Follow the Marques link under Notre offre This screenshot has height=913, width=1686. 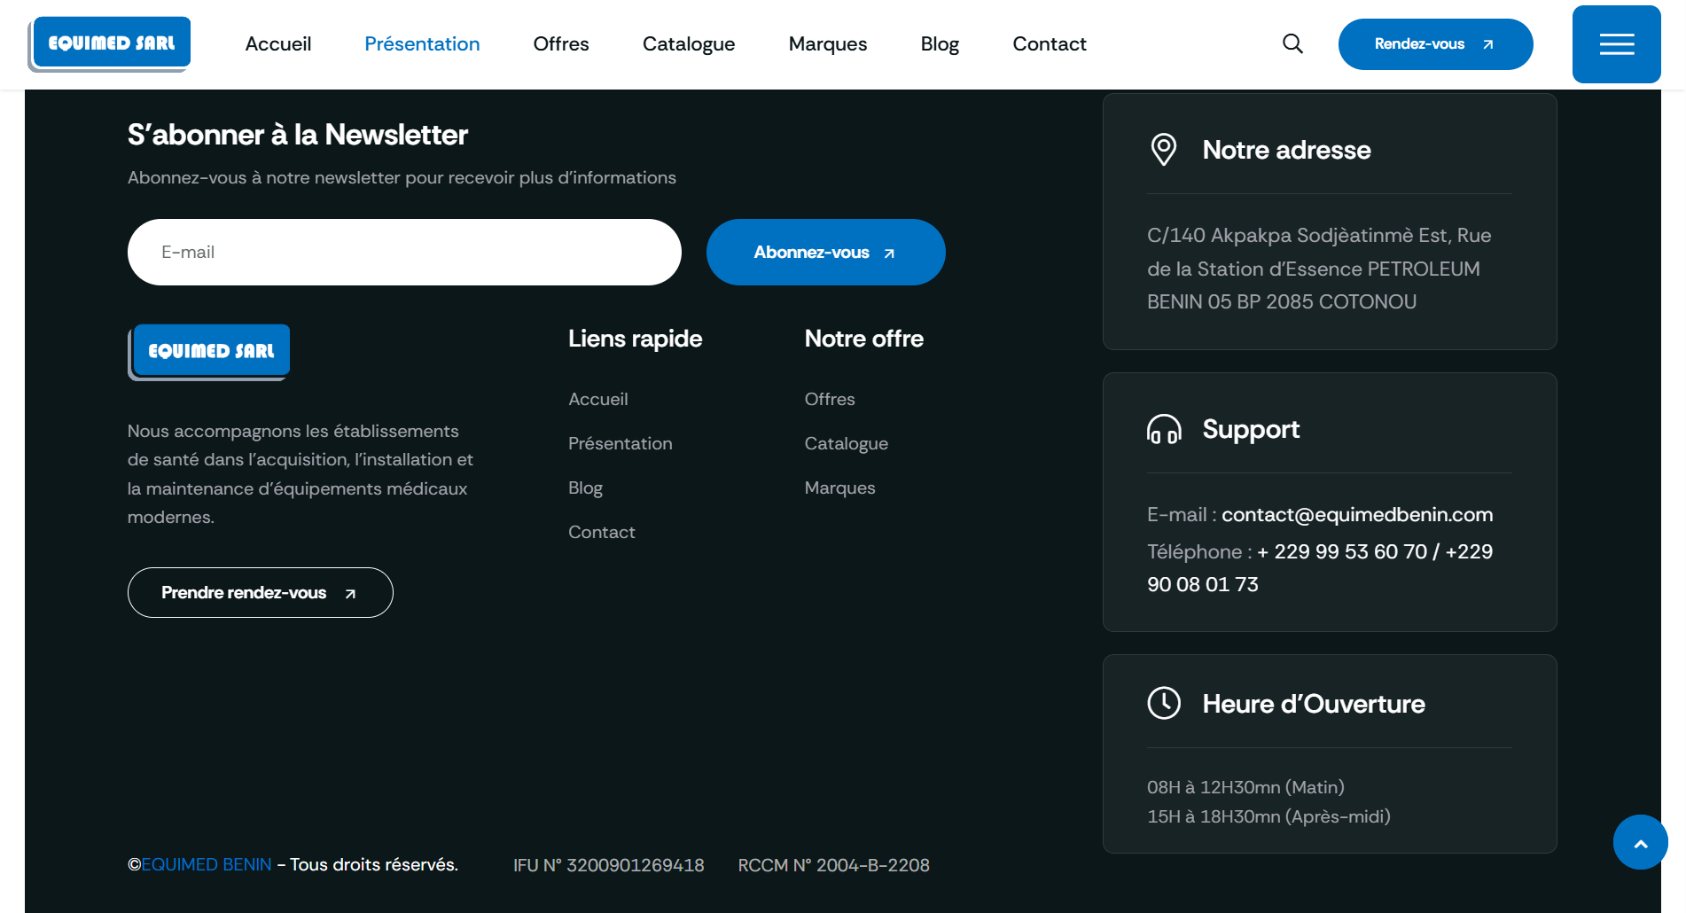[x=839, y=488]
